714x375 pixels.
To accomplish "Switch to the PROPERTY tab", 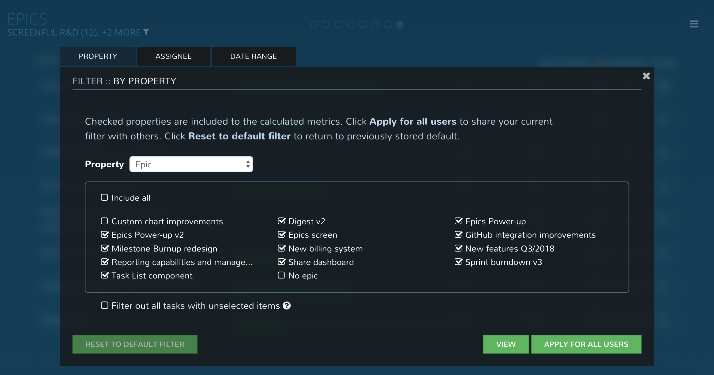I will [x=98, y=56].
